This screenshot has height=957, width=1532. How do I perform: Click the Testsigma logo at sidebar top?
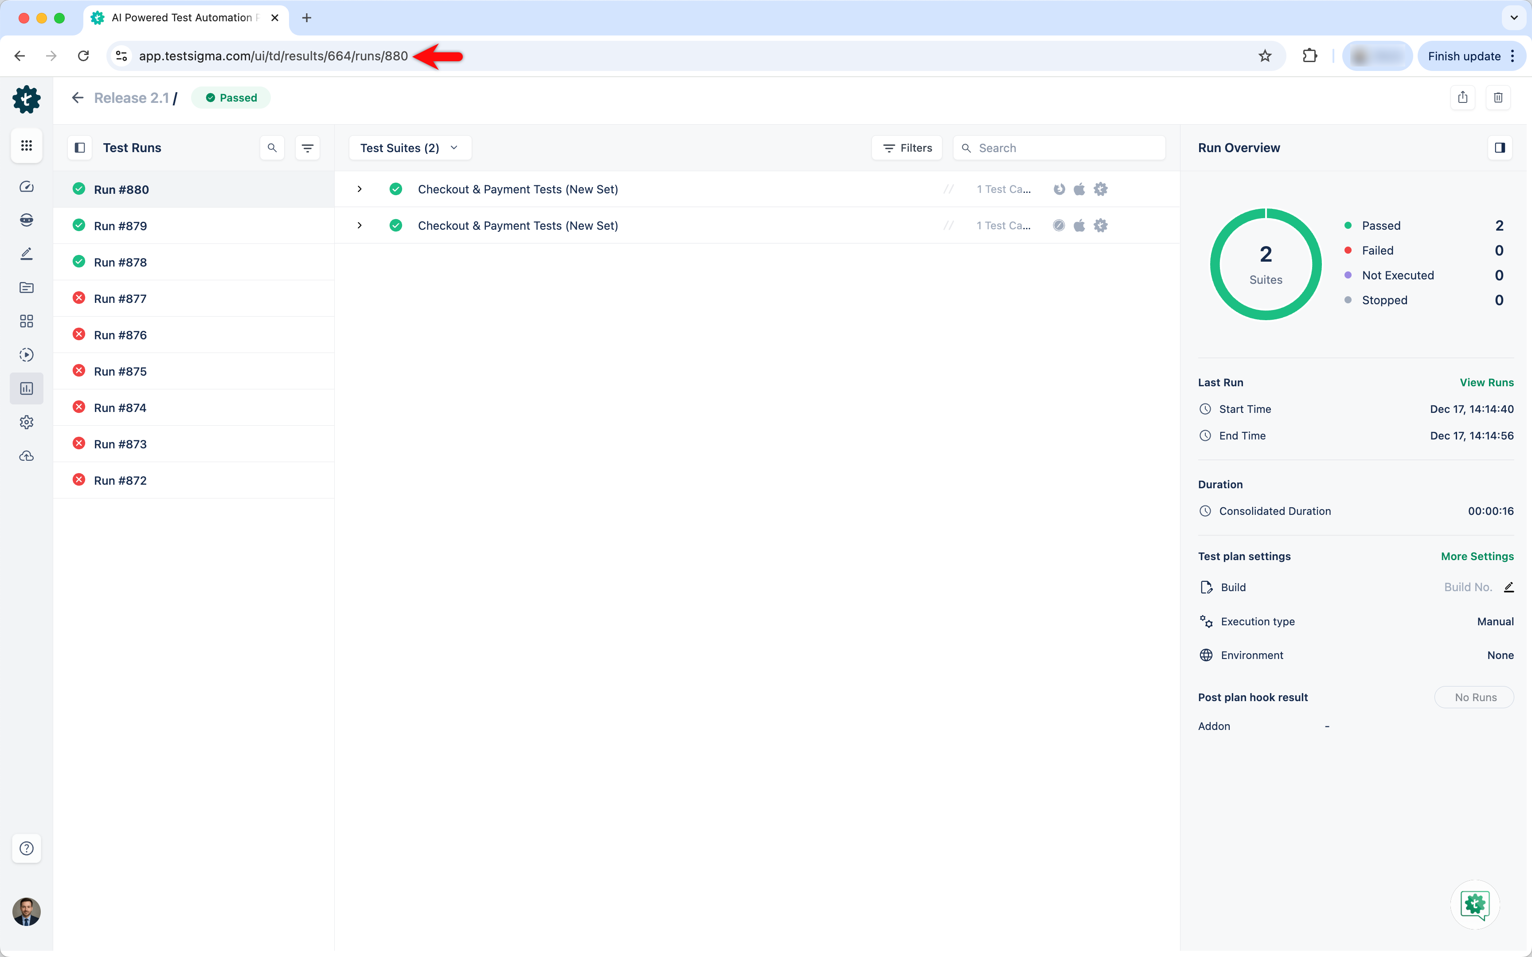27,99
